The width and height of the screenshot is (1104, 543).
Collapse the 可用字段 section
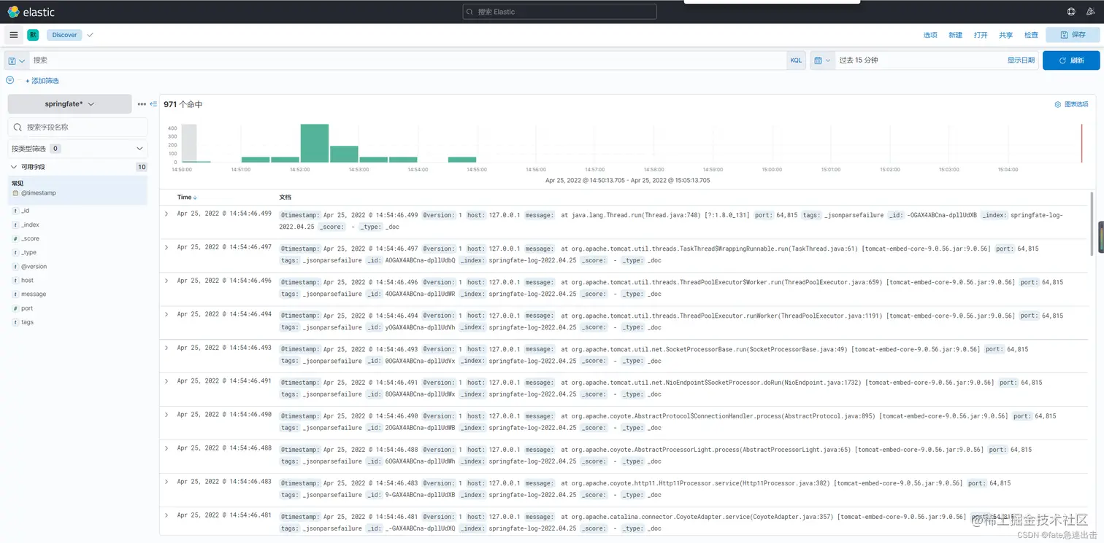point(14,167)
